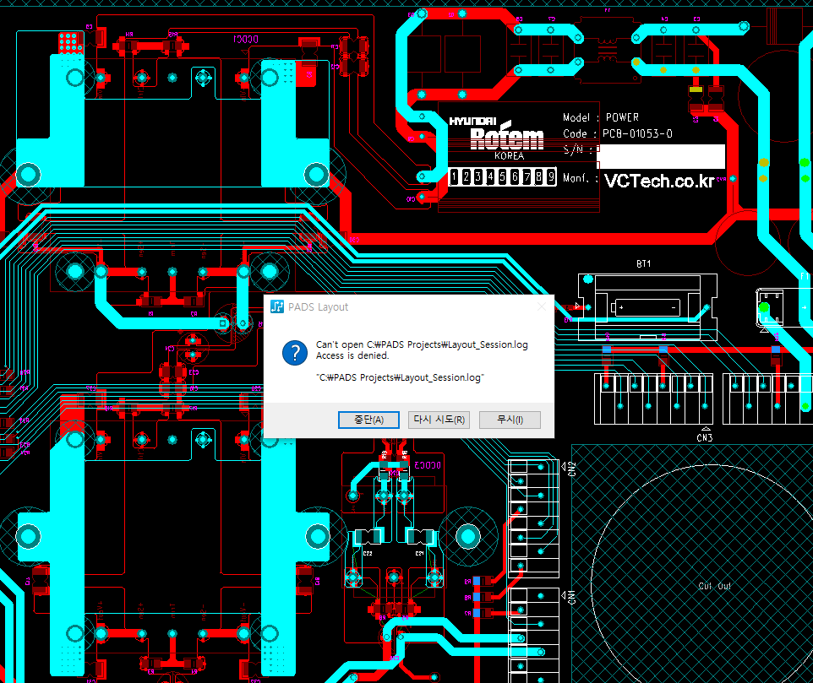Image resolution: width=813 pixels, height=683 pixels.
Task: Select the CN2 connector label
Action: pos(572,469)
